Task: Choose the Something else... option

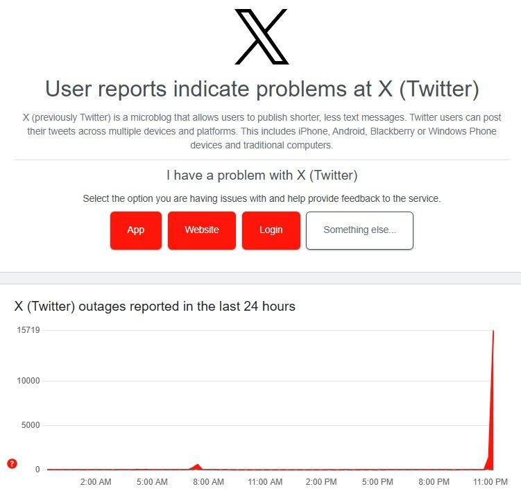Action: tap(359, 230)
